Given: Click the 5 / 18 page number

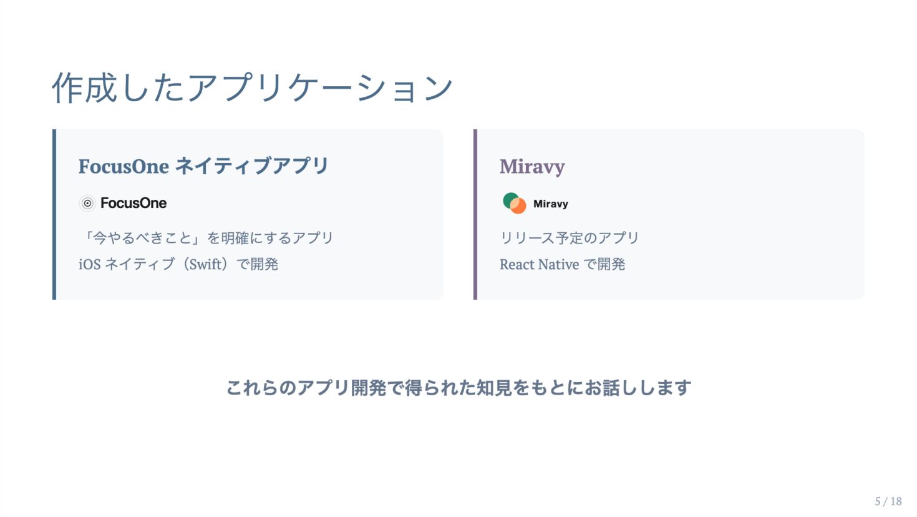Looking at the screenshot, I should 888,501.
